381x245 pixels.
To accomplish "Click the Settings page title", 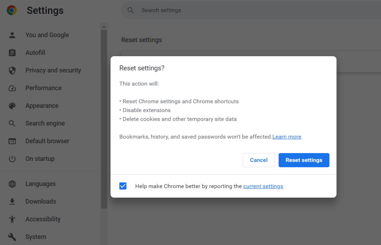I will pyautogui.click(x=45, y=10).
